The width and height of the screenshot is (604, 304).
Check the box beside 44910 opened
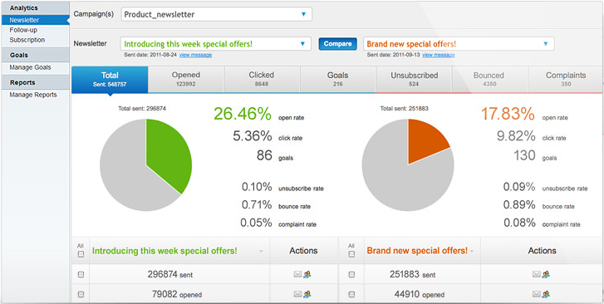(x=351, y=294)
